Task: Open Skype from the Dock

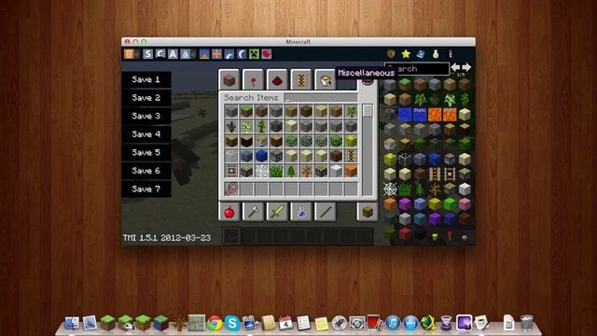Action: (x=232, y=323)
